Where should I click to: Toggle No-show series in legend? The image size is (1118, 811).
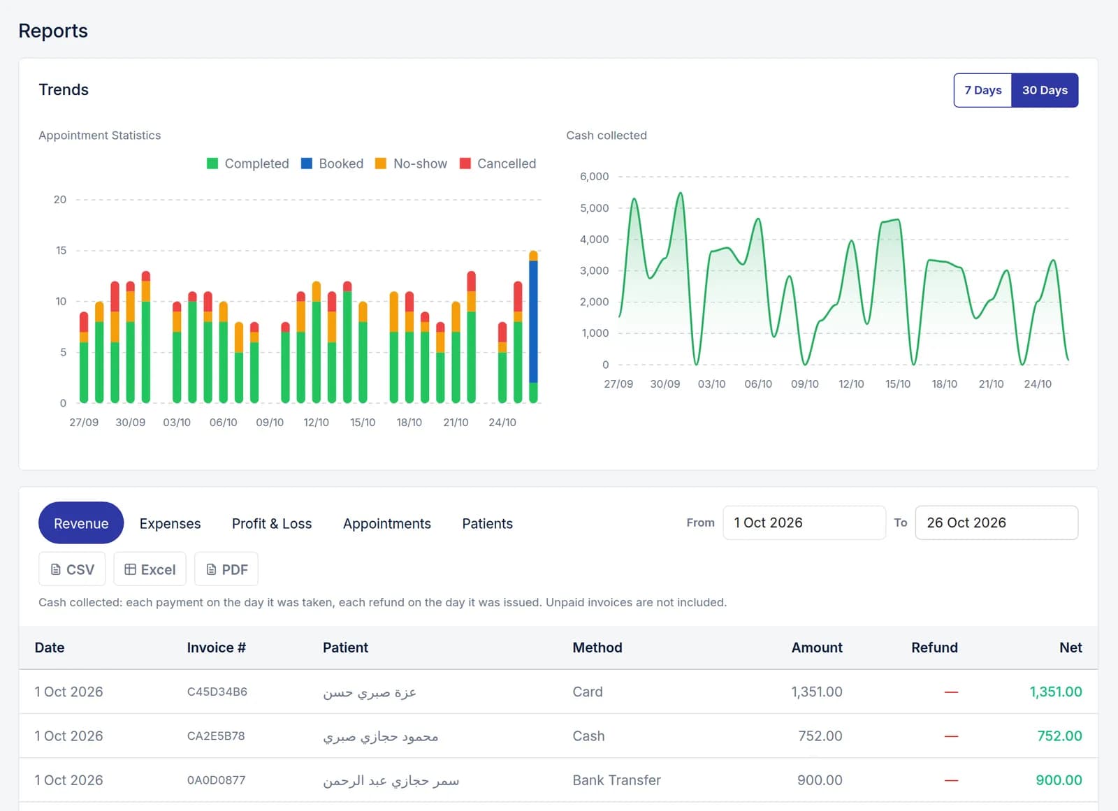tap(411, 163)
